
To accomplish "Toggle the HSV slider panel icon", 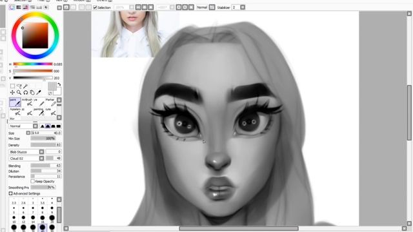I will click(26, 7).
